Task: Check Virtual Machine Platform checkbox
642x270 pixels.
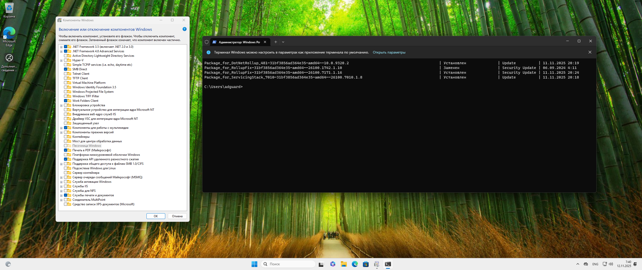Action: (x=66, y=83)
